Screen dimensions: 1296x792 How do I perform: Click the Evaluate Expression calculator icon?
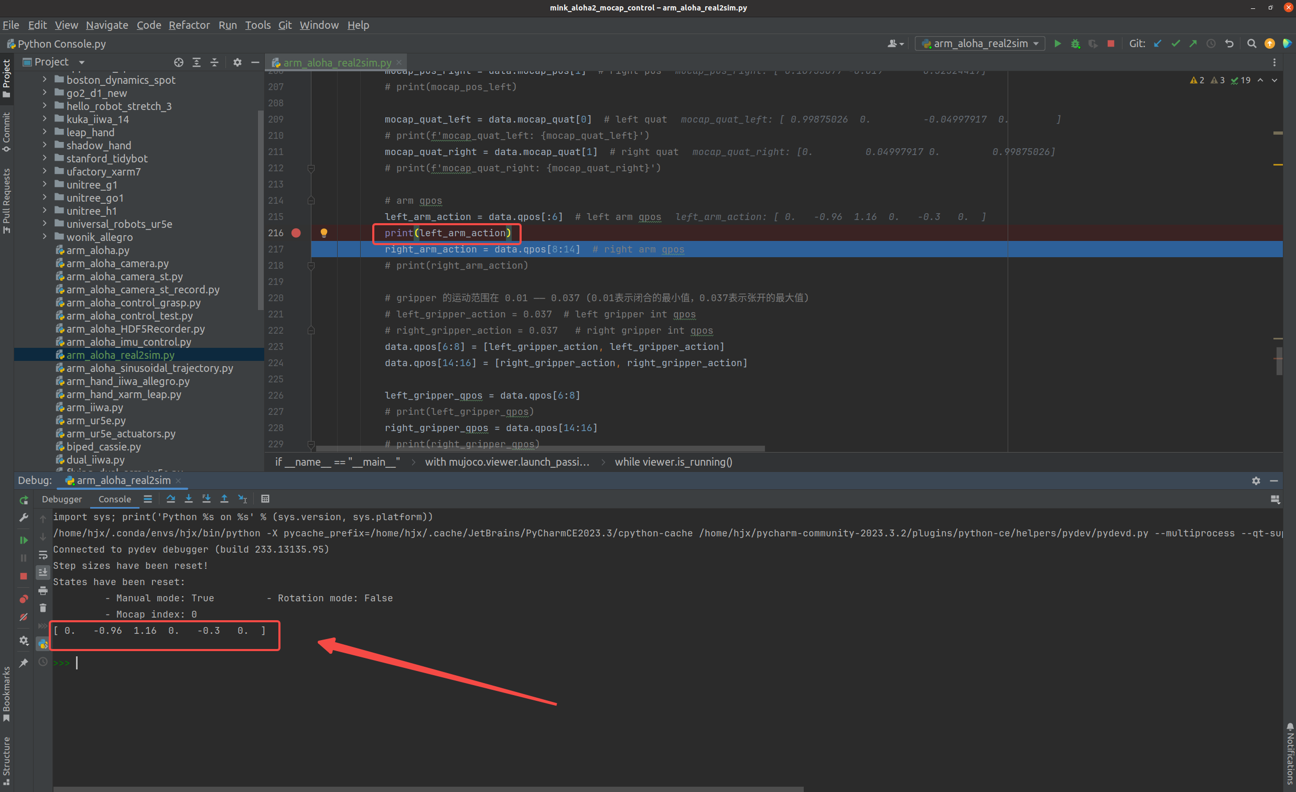265,498
